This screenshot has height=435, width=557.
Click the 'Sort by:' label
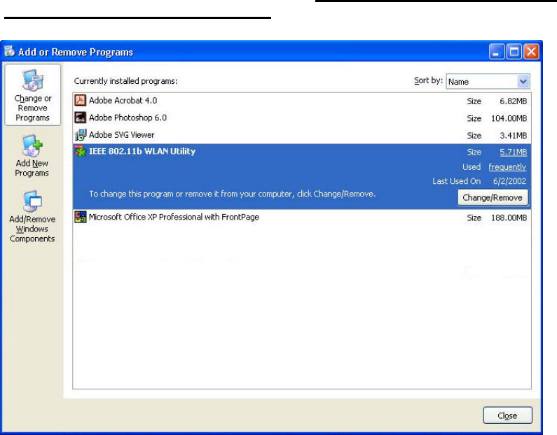[x=428, y=81]
